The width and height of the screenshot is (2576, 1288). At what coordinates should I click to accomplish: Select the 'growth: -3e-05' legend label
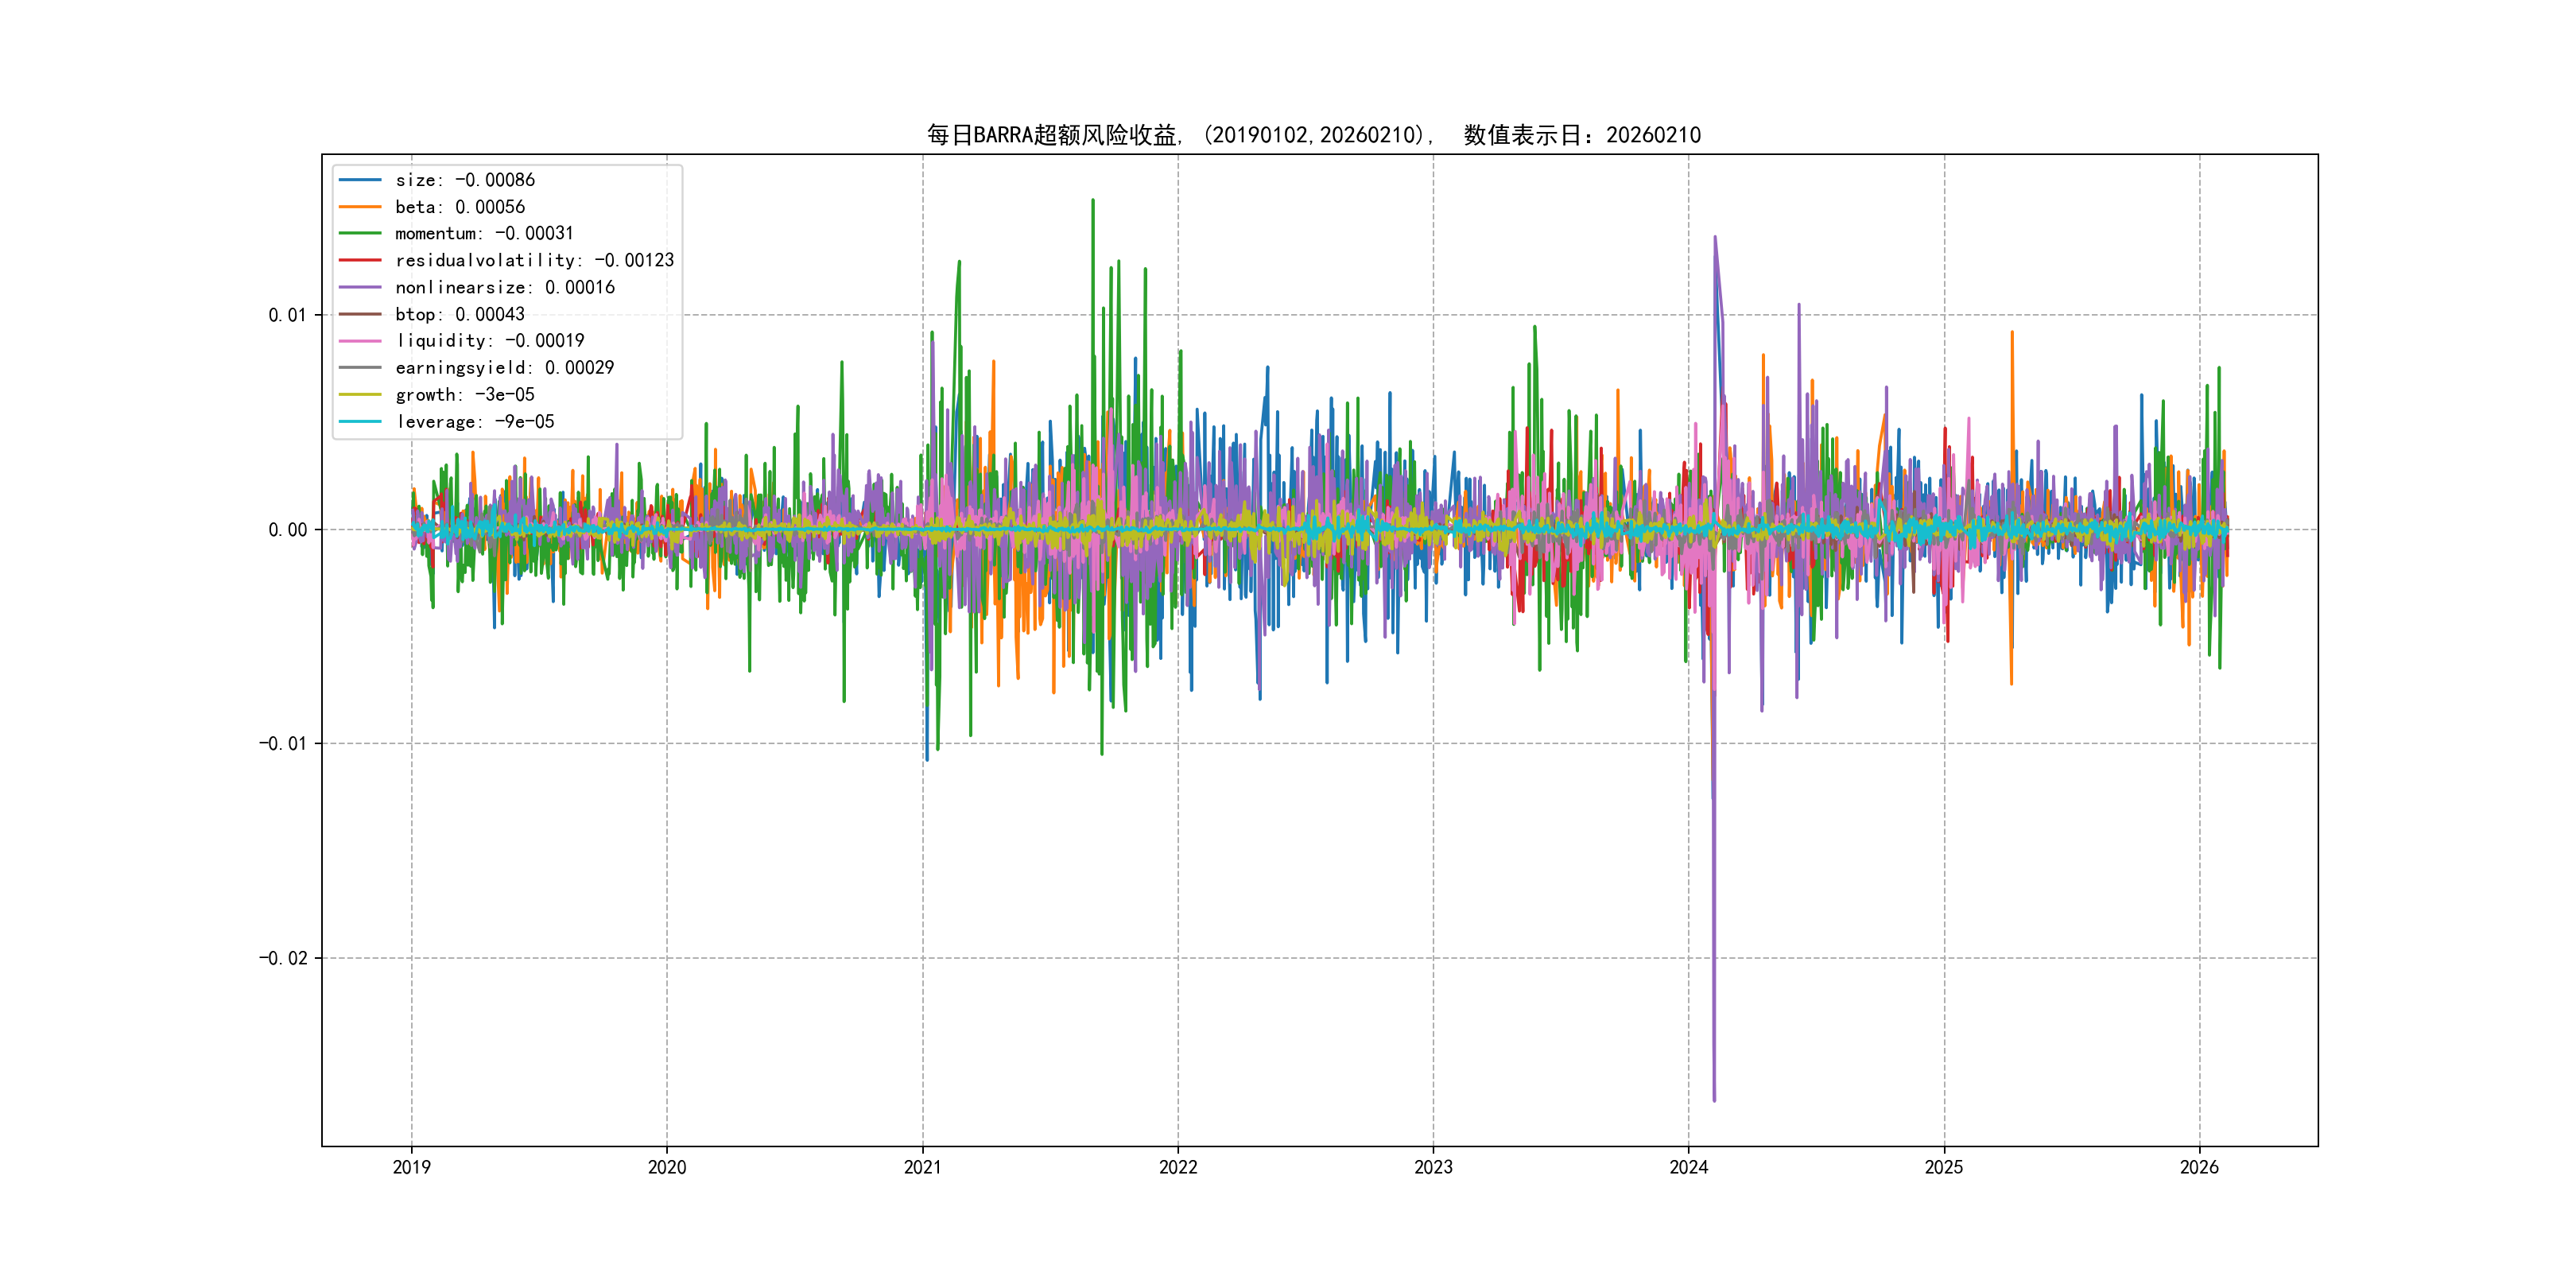click(x=464, y=395)
